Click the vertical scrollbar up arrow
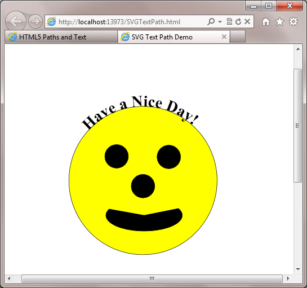 coord(298,49)
